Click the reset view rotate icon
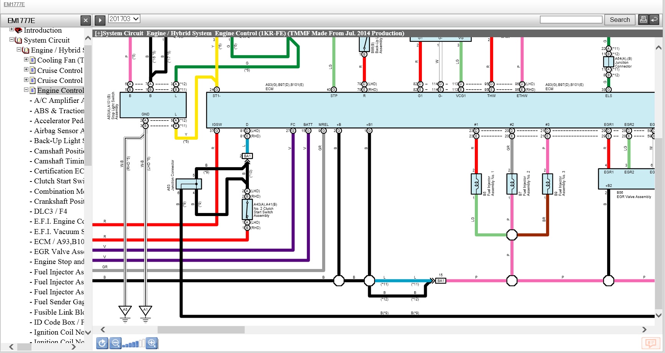Viewport: 665px width, 353px height. click(102, 343)
